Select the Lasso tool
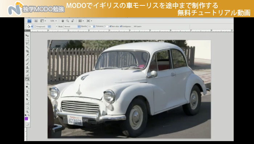Viewport: 254px width, 144px height. pos(27,43)
